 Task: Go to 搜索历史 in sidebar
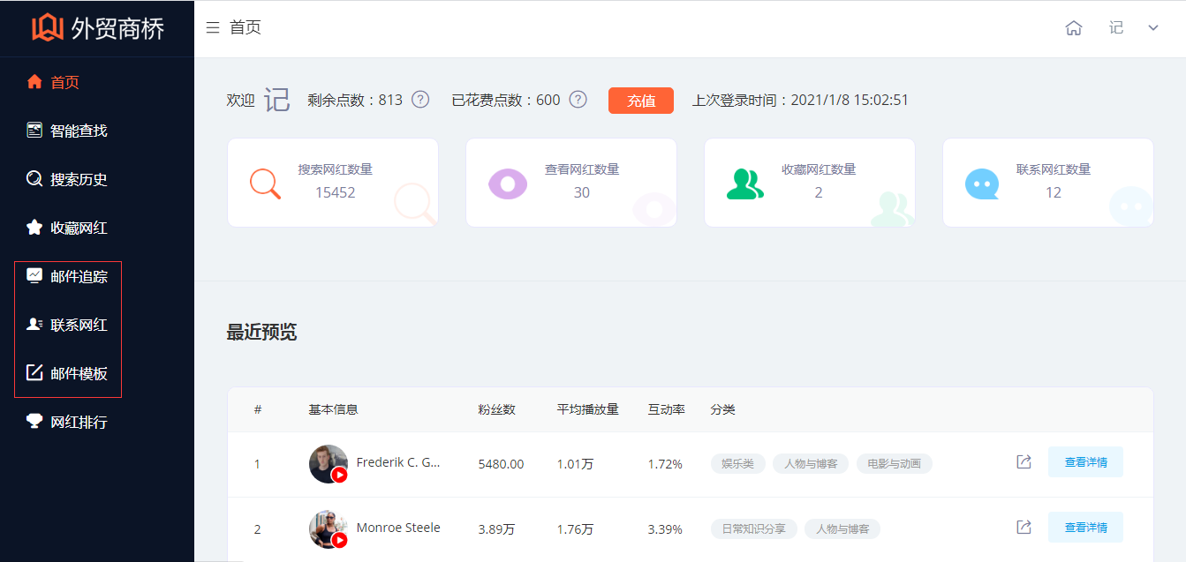point(79,179)
